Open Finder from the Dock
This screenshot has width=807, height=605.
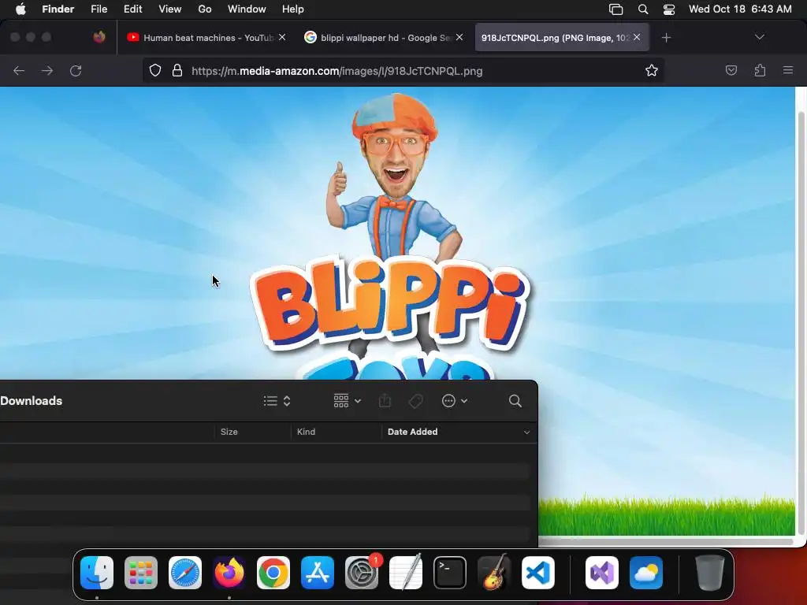click(x=97, y=573)
